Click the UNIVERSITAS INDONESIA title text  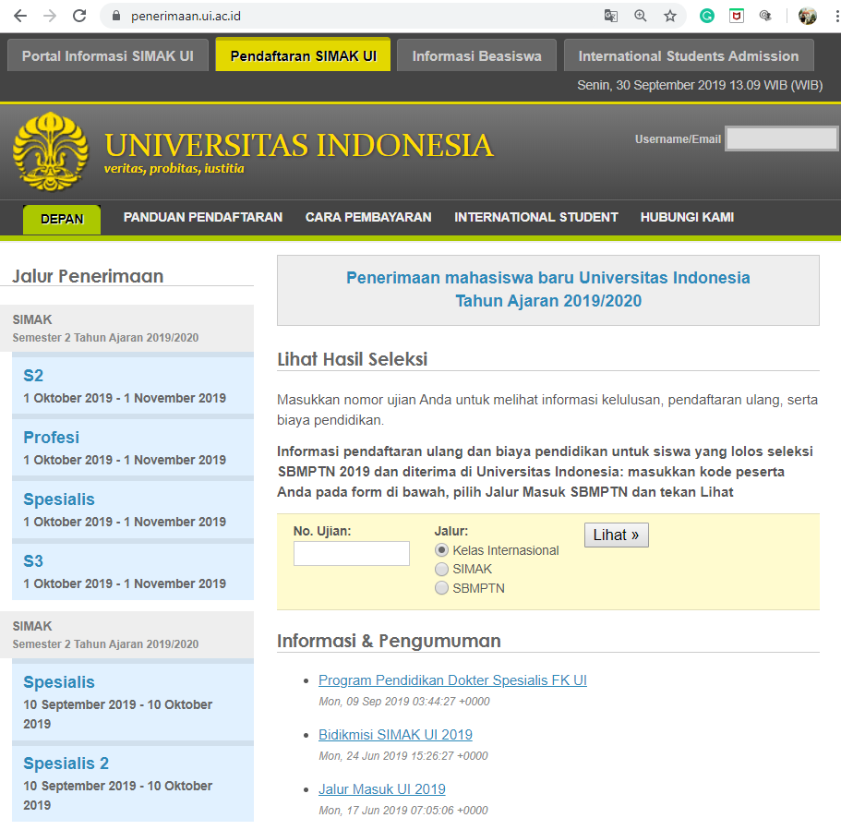tap(299, 145)
